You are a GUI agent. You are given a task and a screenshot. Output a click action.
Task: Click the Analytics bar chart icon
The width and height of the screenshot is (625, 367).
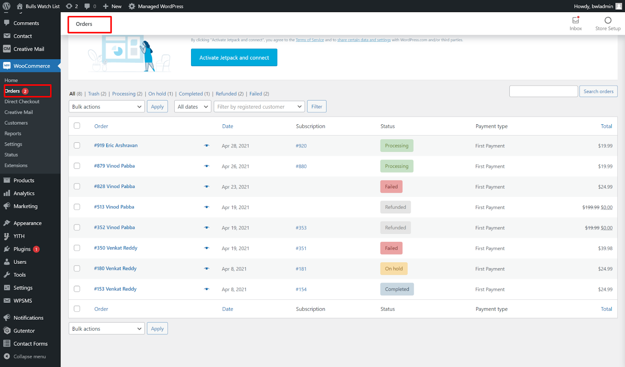click(x=7, y=193)
